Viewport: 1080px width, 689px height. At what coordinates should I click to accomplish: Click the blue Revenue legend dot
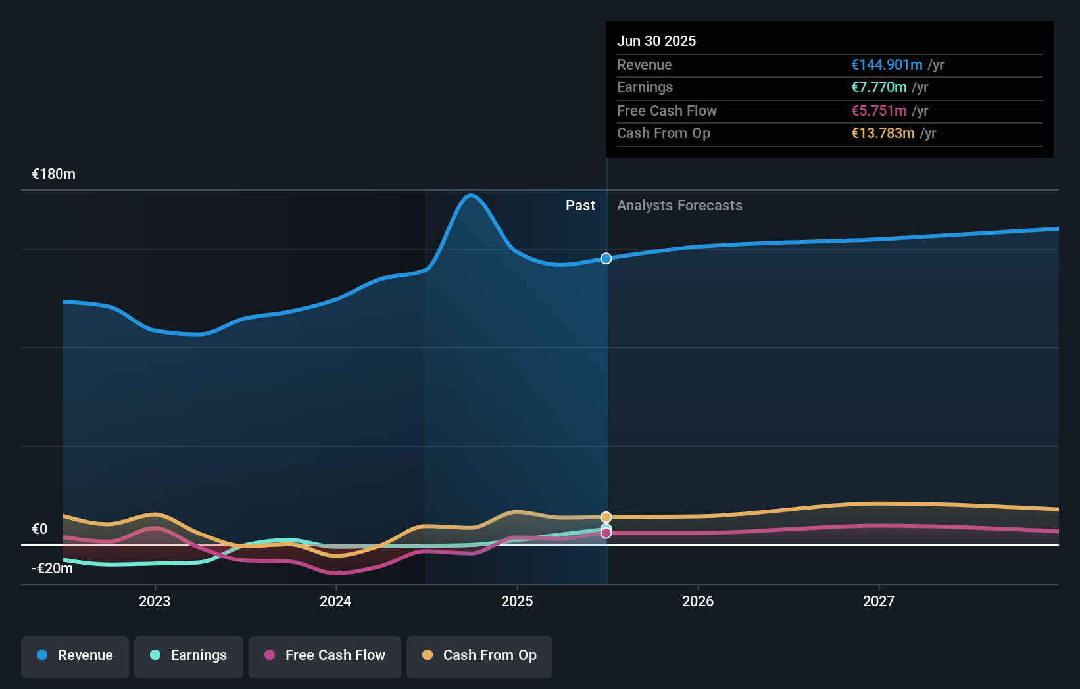click(x=41, y=655)
